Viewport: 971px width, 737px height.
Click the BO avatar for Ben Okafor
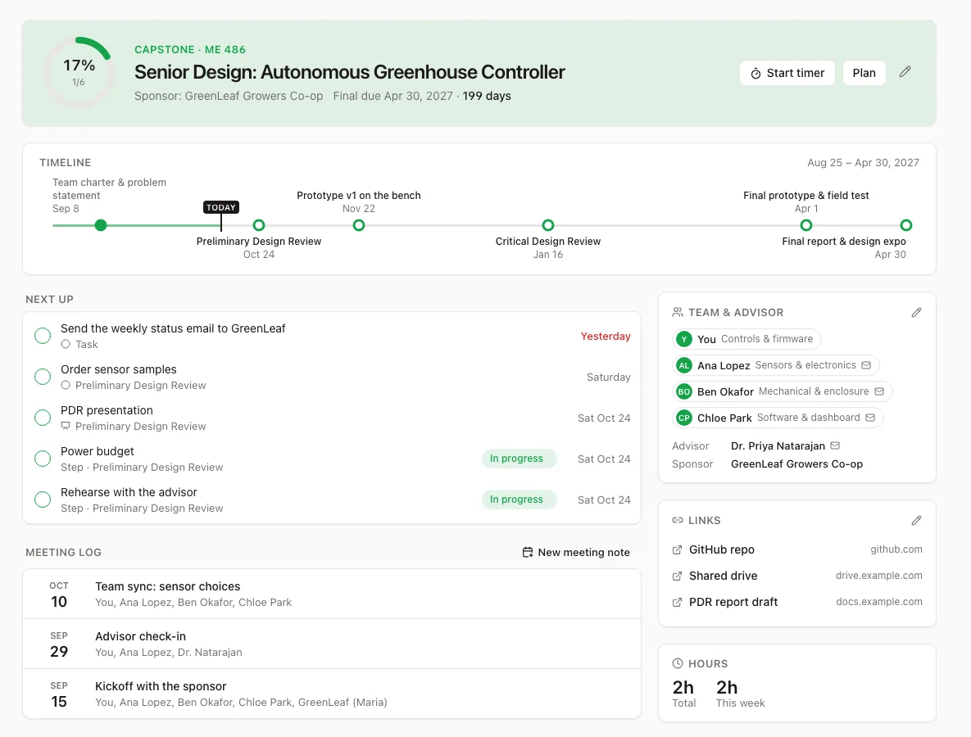coord(683,391)
